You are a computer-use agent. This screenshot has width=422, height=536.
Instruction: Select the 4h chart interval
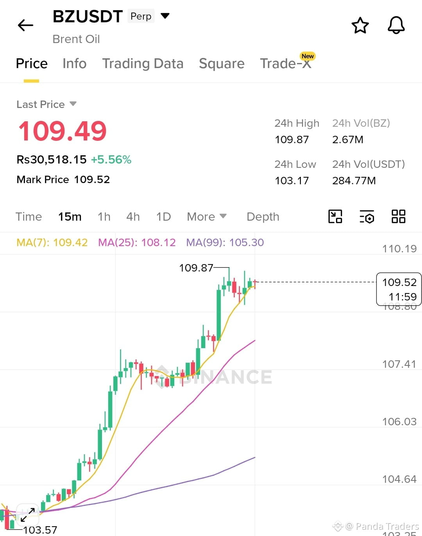[133, 216]
